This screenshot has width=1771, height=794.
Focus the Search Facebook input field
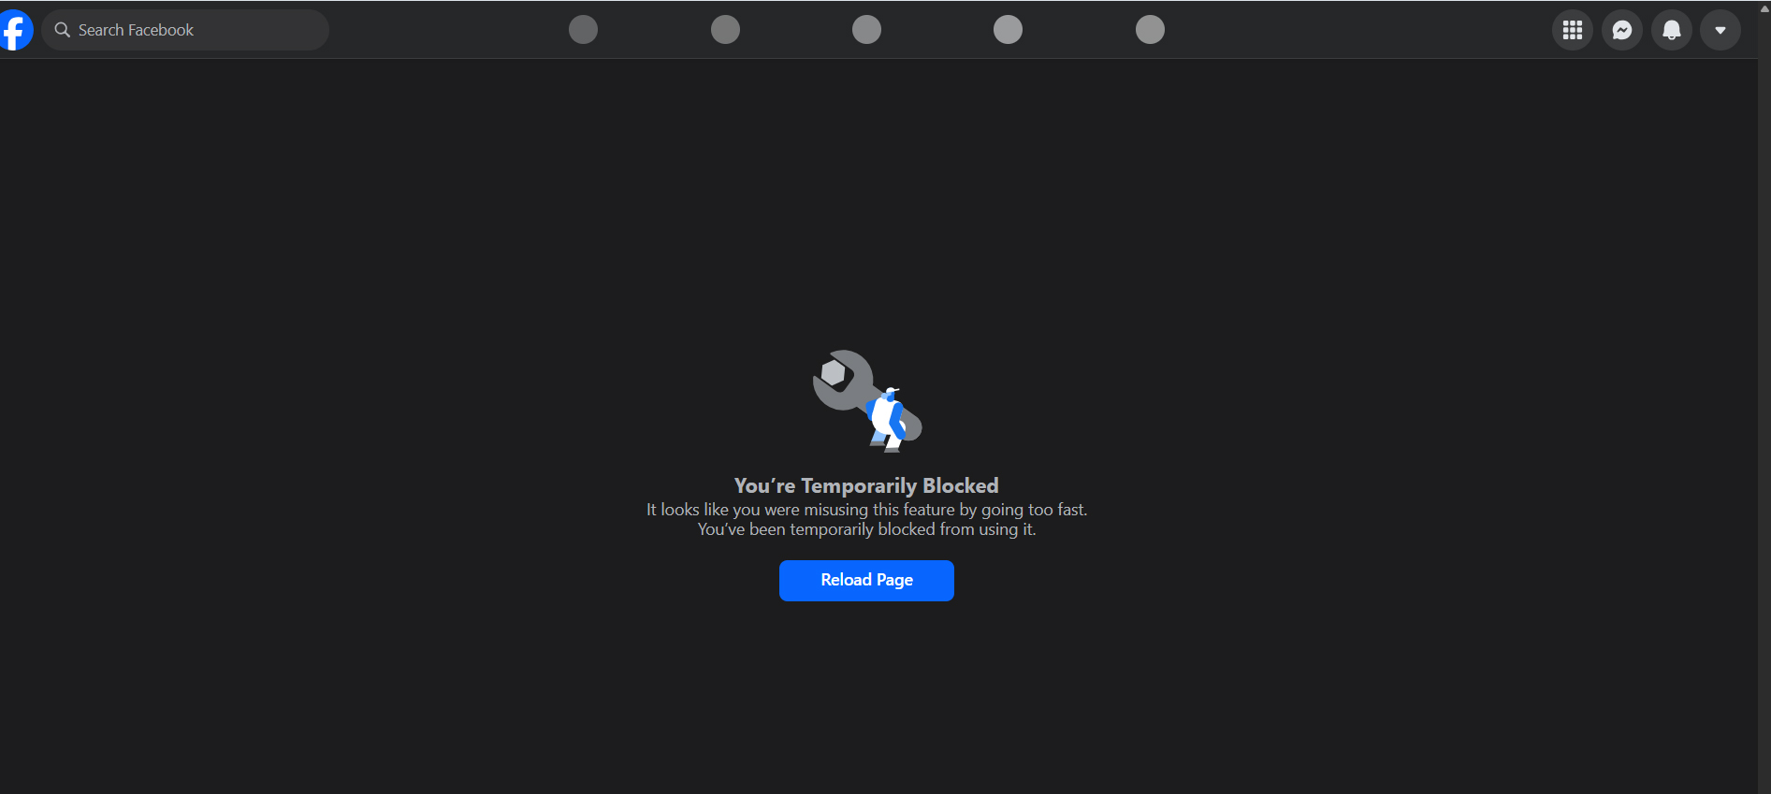(x=185, y=30)
